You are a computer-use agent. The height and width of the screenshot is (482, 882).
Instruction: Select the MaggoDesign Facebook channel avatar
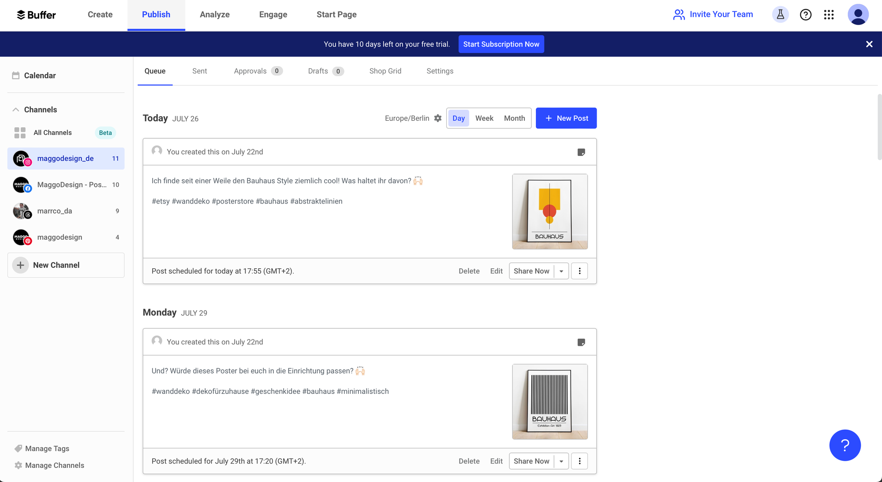coord(22,185)
